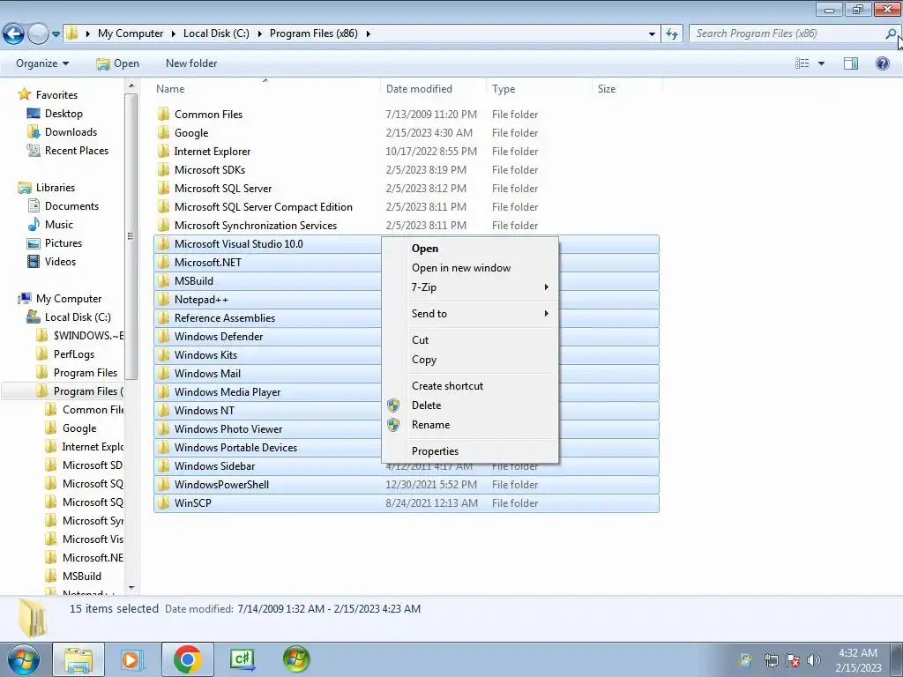The image size is (903, 677).
Task: Click the Videos library film icon
Action: [34, 261]
